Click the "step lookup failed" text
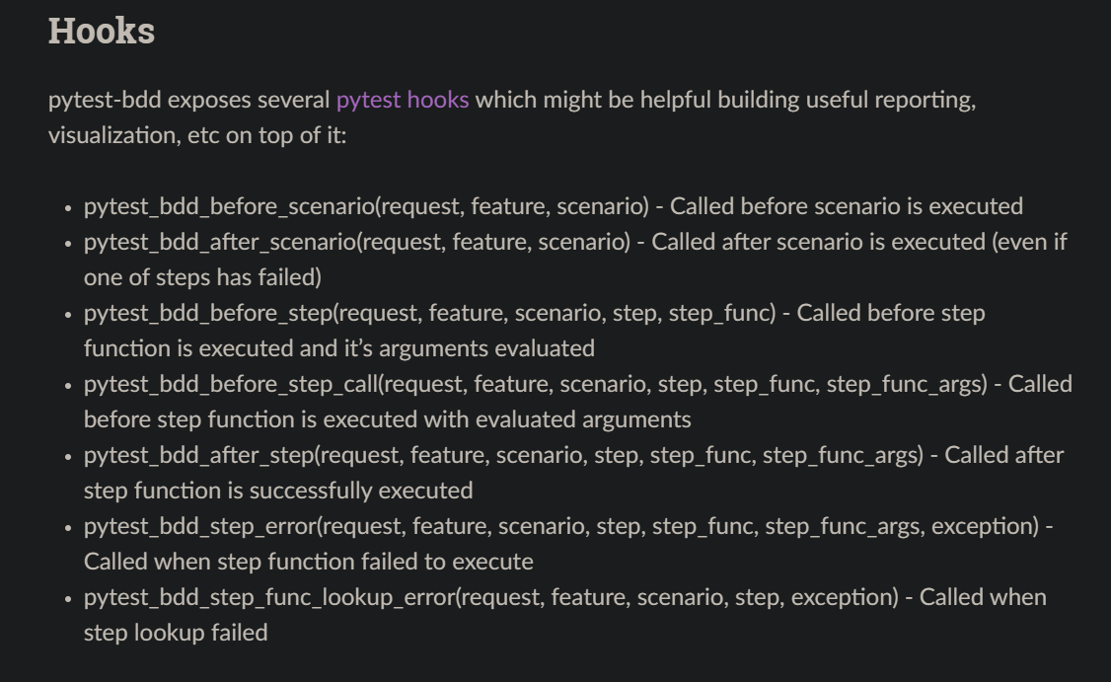 [176, 633]
